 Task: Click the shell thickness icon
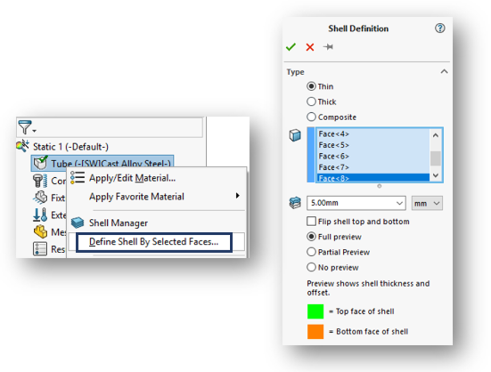pos(295,203)
